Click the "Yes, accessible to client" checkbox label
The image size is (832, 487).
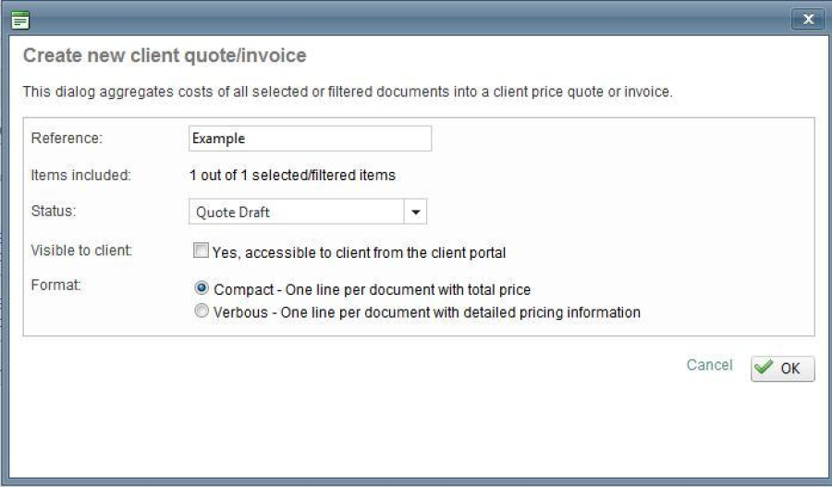(360, 251)
